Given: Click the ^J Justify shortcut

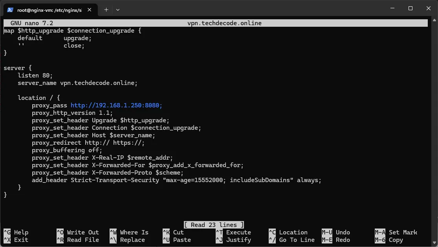Looking at the screenshot, I should (233, 240).
